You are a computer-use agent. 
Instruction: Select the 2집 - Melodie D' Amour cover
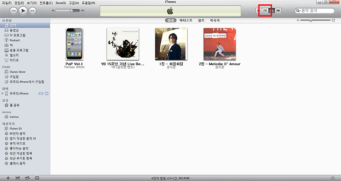click(220, 44)
